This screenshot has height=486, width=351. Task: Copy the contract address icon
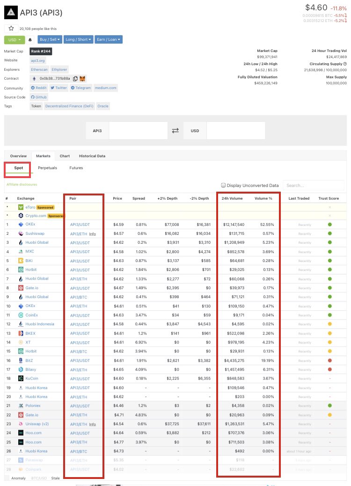tap(75, 78)
